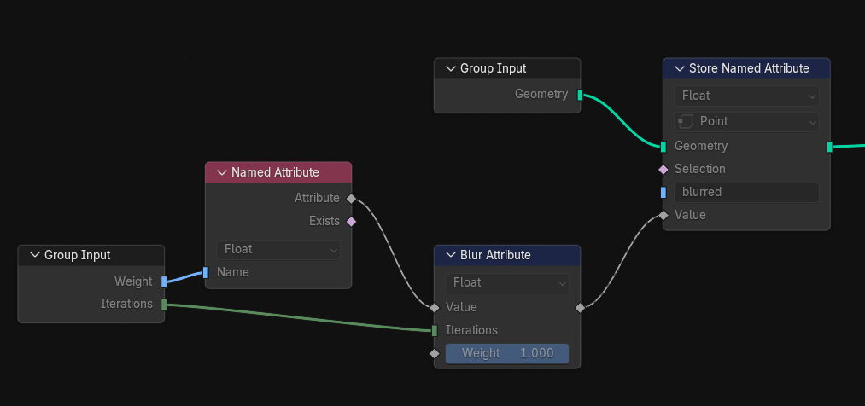
Task: Click the Geometry output socket of the top Group Input
Action: coord(580,95)
